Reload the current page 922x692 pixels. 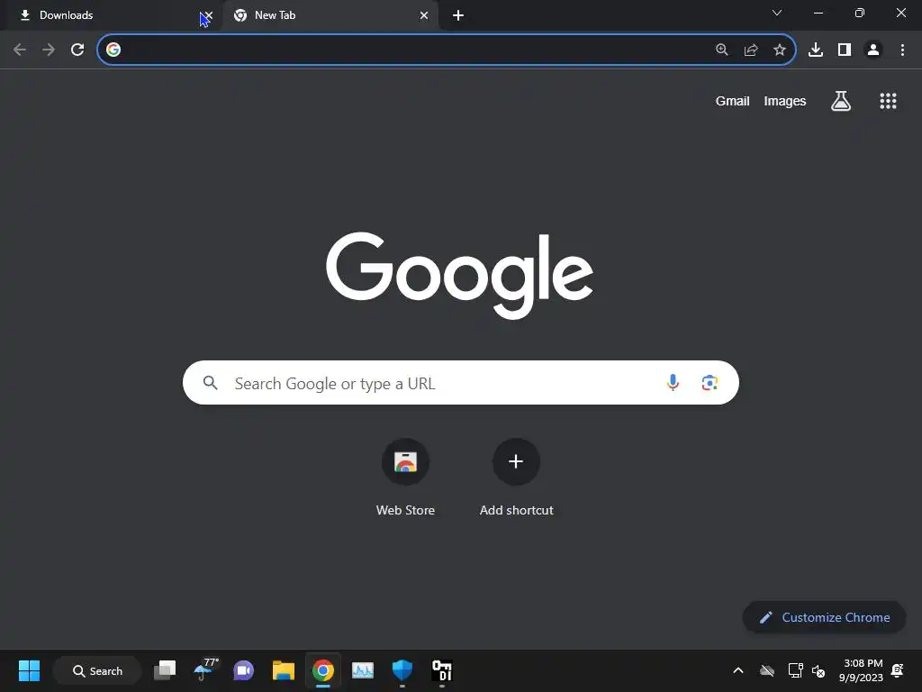(77, 50)
